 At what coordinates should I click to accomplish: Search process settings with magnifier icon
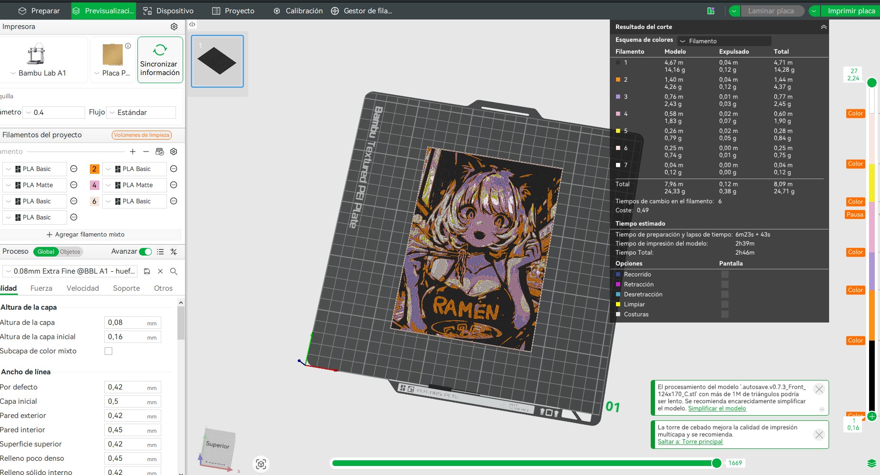[x=174, y=271]
